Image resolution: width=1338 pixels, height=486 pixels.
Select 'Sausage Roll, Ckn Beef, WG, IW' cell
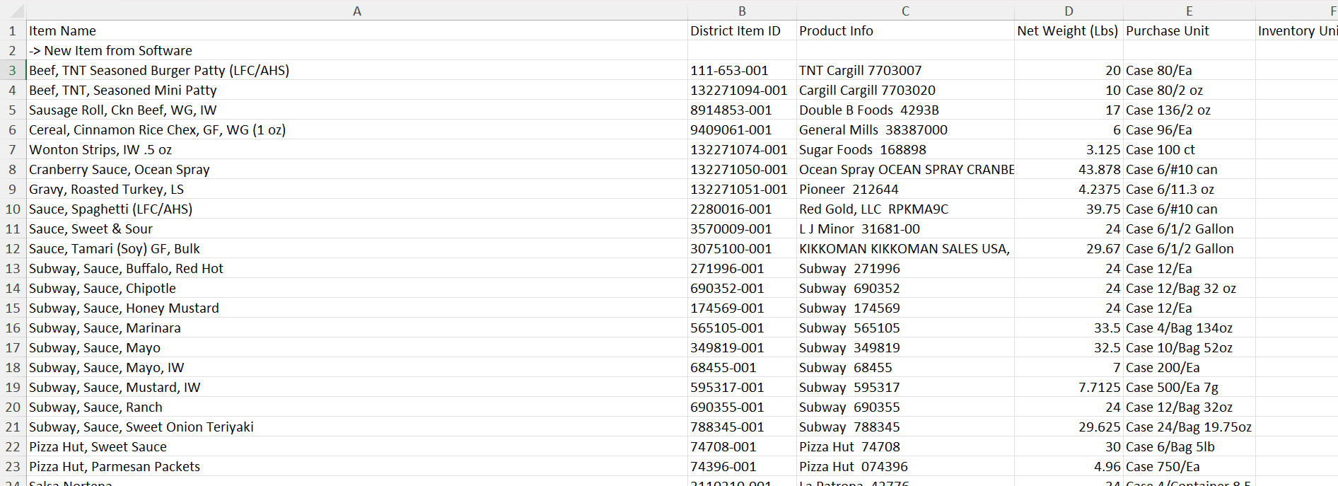357,110
